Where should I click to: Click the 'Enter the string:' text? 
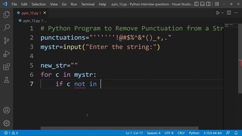pyautogui.click(x=121, y=47)
